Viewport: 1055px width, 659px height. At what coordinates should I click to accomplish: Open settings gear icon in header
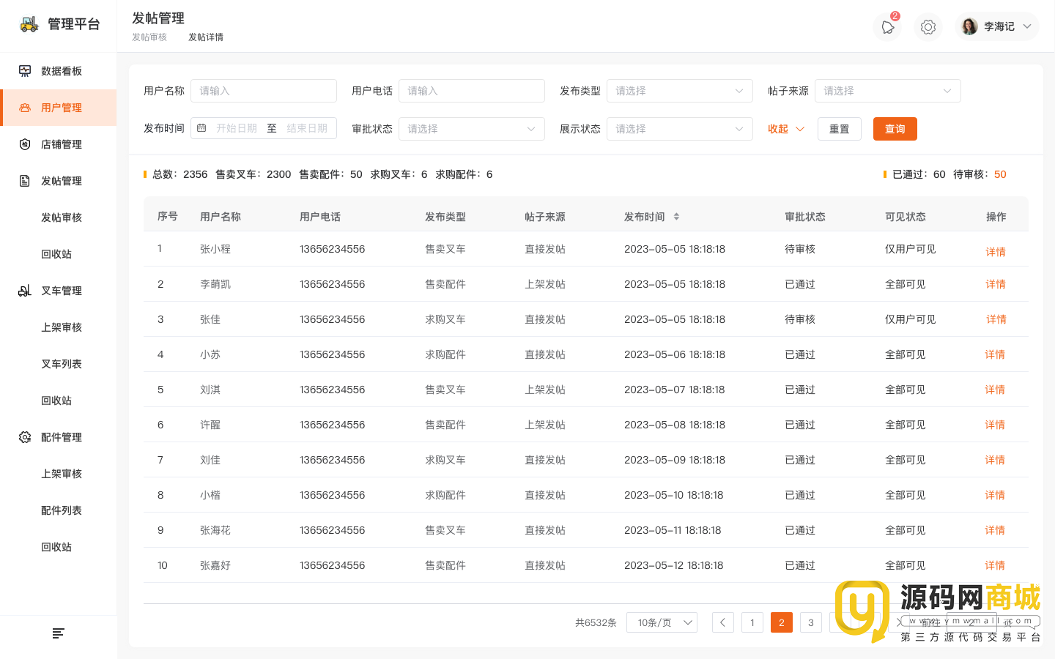tap(928, 27)
